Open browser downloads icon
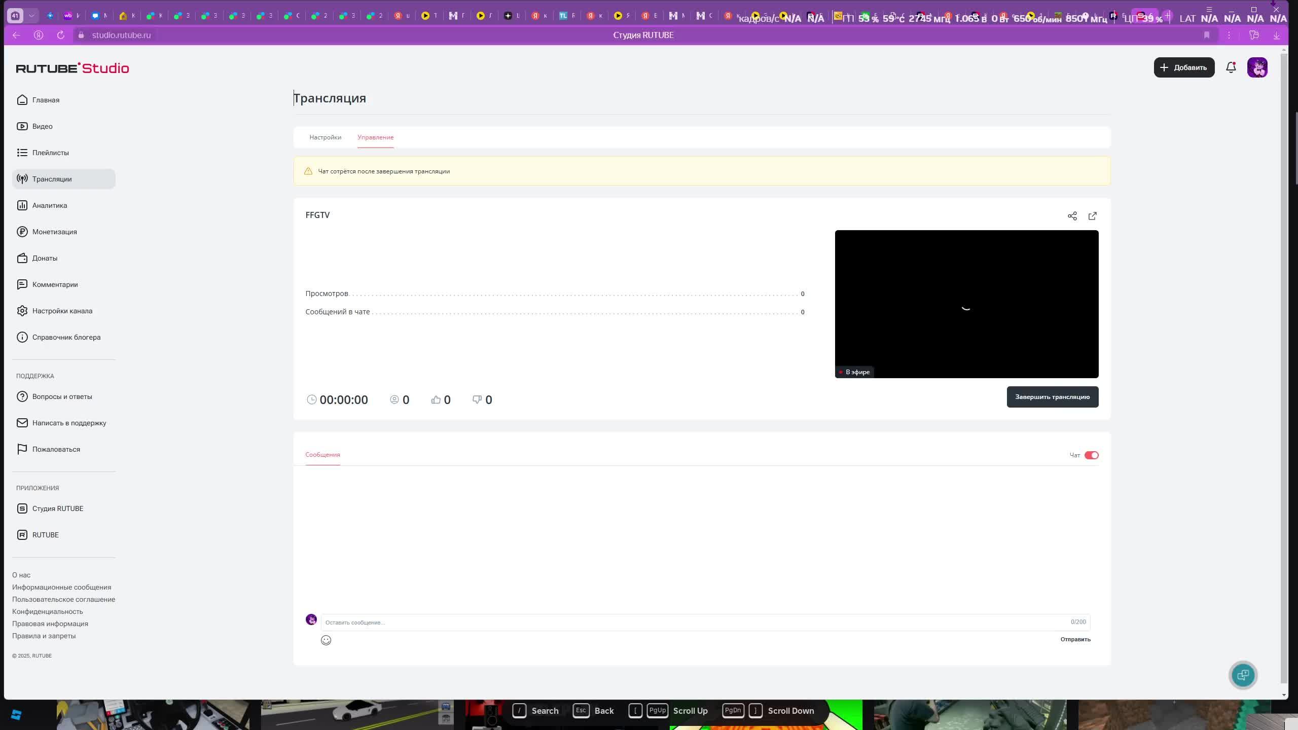The image size is (1298, 730). (x=1277, y=35)
